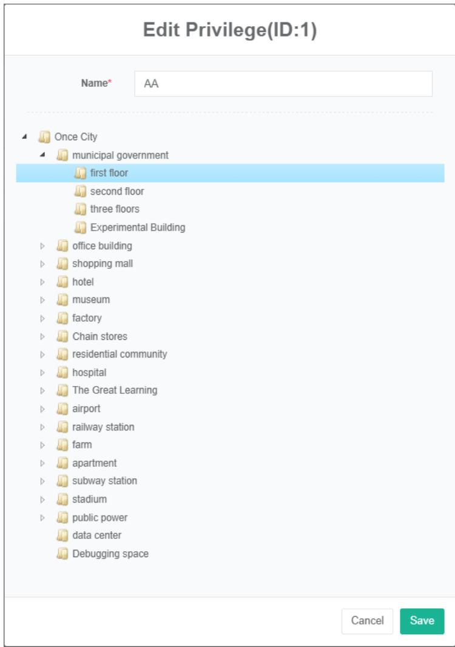Click the data center folder icon
Image resolution: width=455 pixels, height=647 pixels.
(x=61, y=535)
